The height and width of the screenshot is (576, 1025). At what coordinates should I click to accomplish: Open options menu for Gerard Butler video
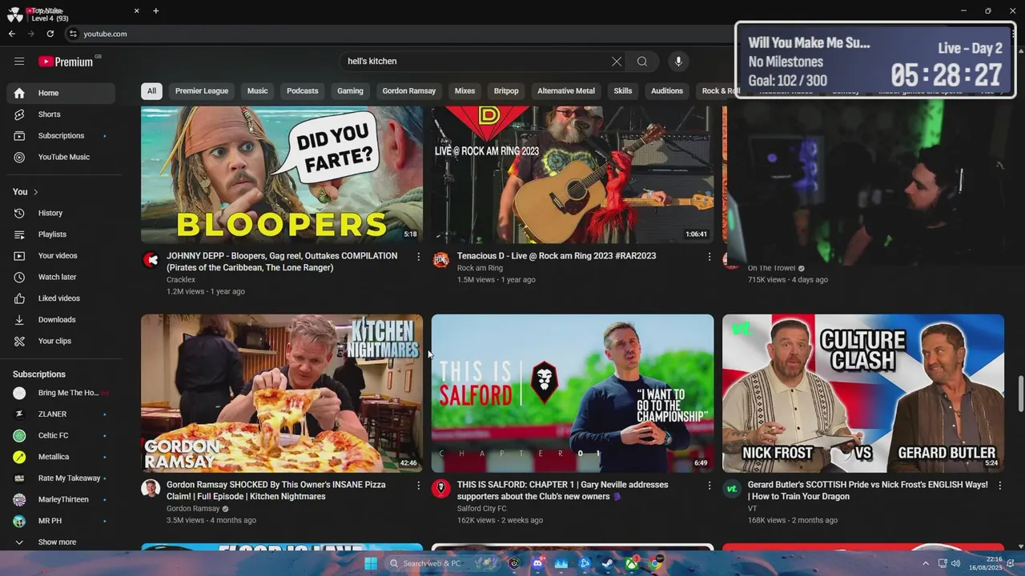click(999, 486)
